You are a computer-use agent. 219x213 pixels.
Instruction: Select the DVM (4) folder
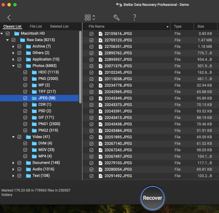pos(45,143)
